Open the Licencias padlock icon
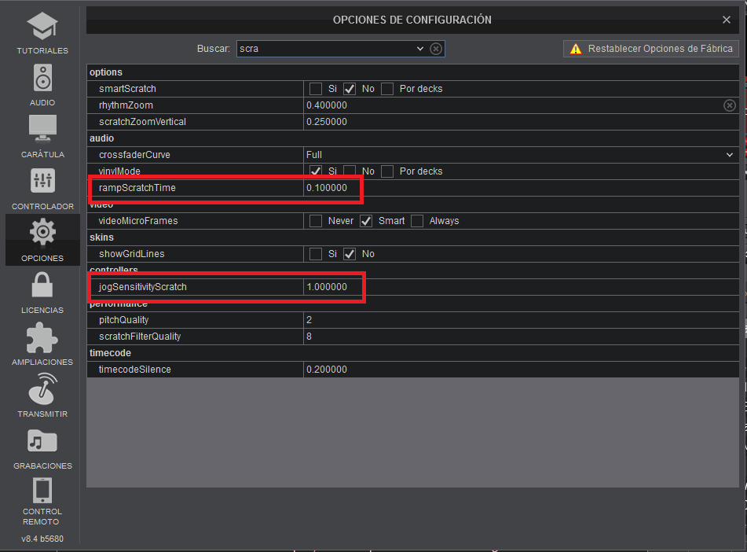The image size is (747, 552). (42, 285)
